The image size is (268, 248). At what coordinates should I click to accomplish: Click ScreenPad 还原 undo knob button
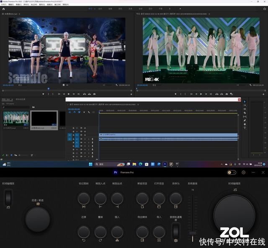coord(84,232)
